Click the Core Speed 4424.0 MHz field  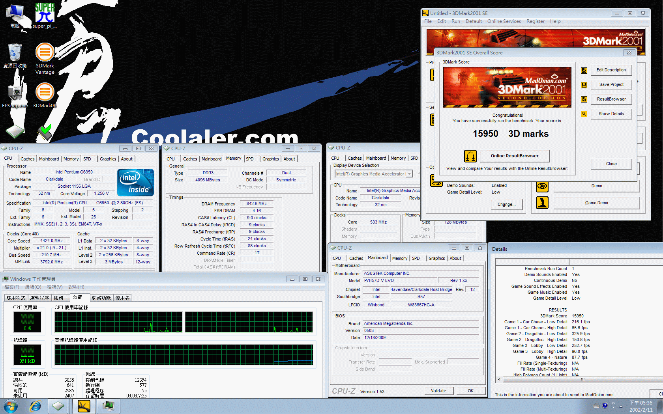coord(52,241)
